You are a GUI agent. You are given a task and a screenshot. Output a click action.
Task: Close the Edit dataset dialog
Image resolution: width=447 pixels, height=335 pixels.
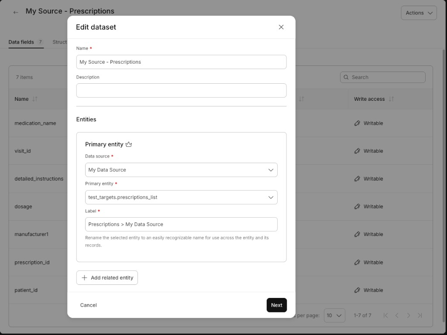click(x=281, y=27)
